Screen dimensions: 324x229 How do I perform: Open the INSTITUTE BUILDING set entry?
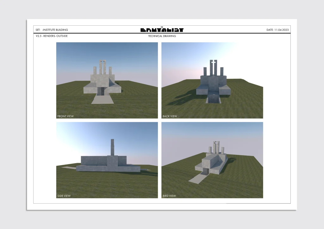(55, 29)
